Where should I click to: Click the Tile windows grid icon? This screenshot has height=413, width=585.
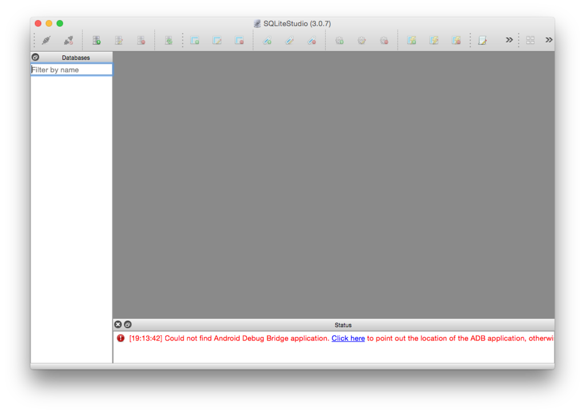pyautogui.click(x=531, y=40)
